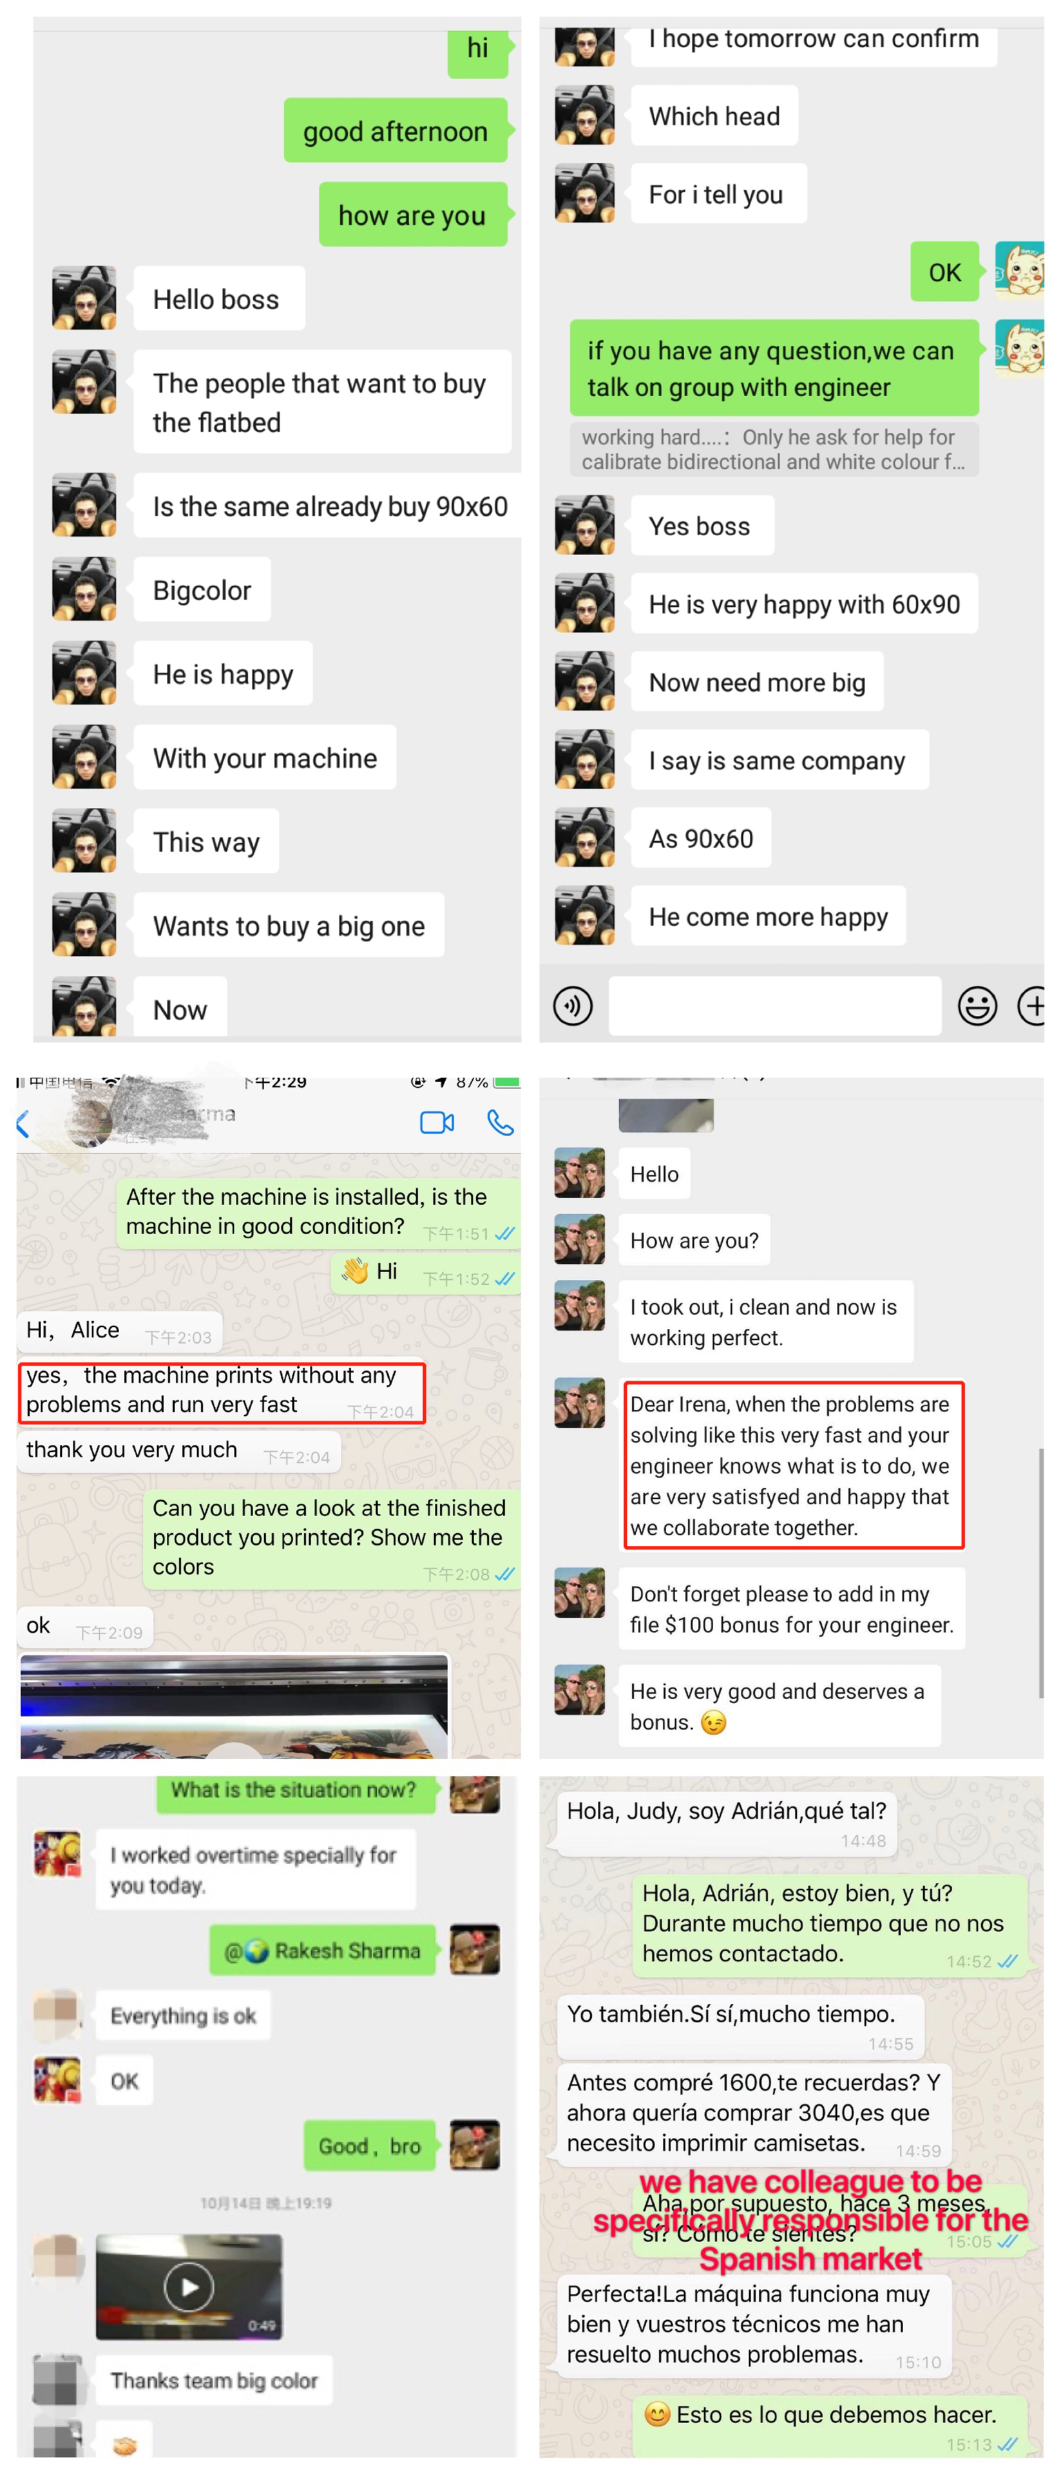Open the quoted 'working hard....' reply preview
This screenshot has width=1061, height=2476.
coord(774,449)
